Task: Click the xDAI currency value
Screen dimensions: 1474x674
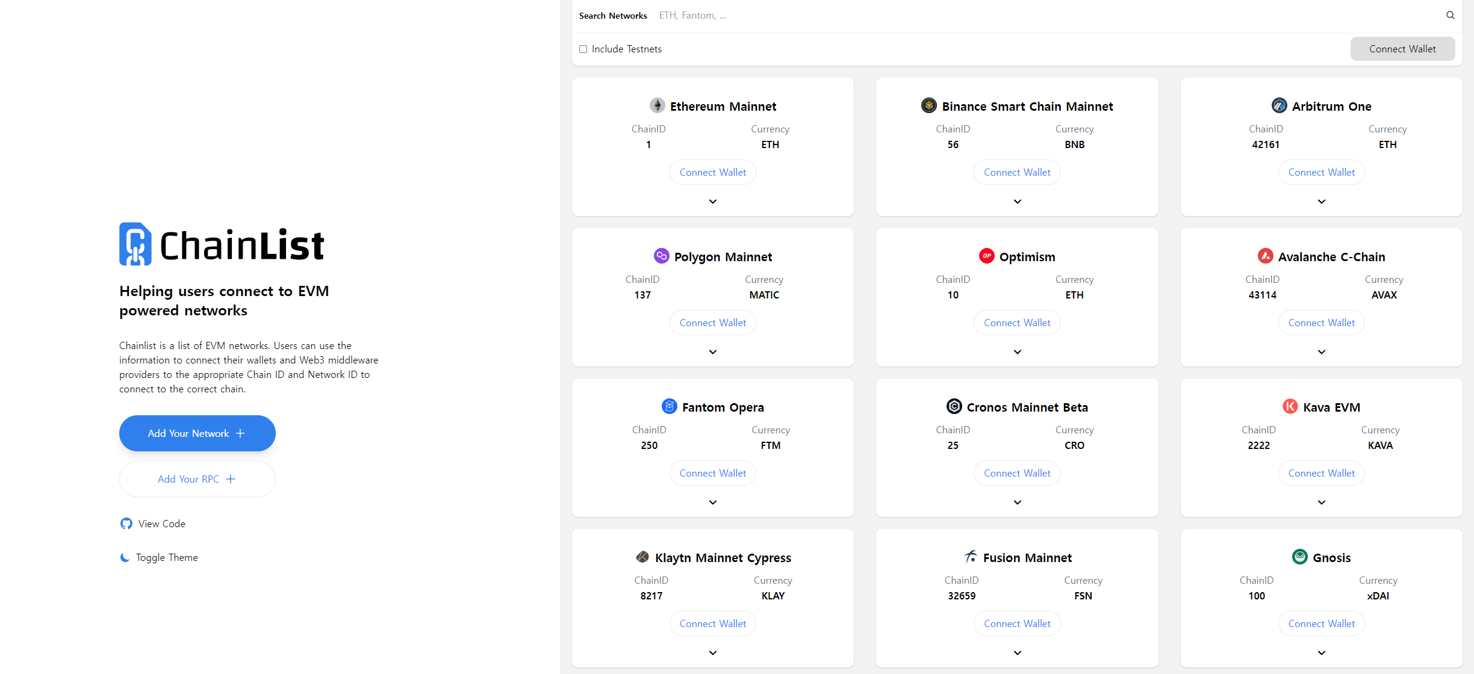Action: 1378,596
